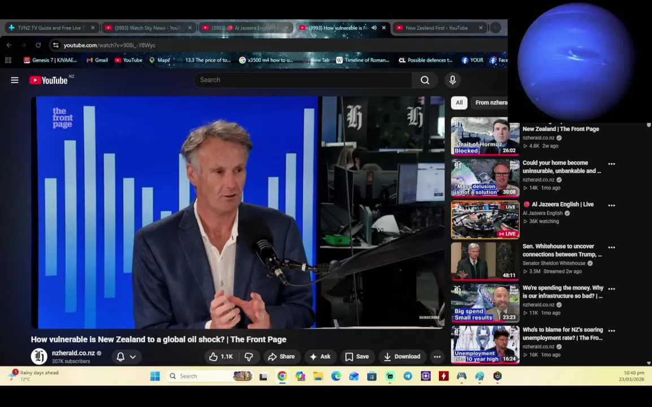This screenshot has height=407, width=652.
Task: Click into the YouTube search field
Action: point(303,80)
